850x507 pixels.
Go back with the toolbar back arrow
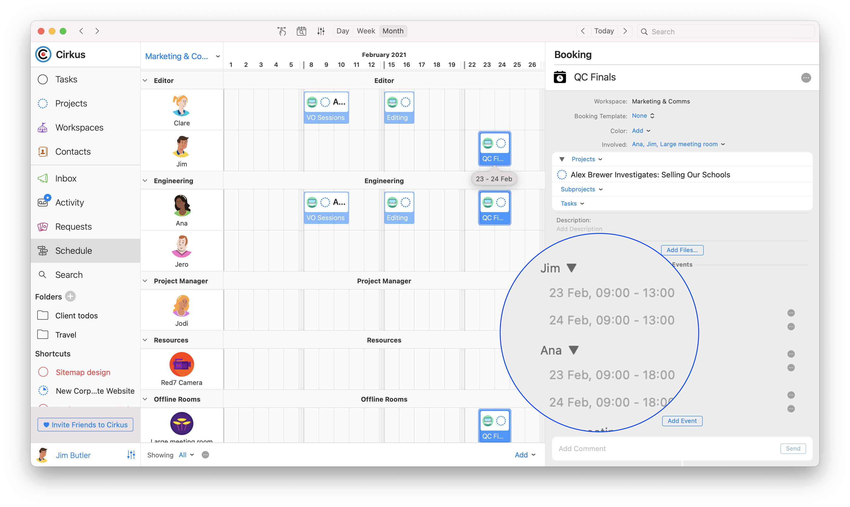[81, 31]
